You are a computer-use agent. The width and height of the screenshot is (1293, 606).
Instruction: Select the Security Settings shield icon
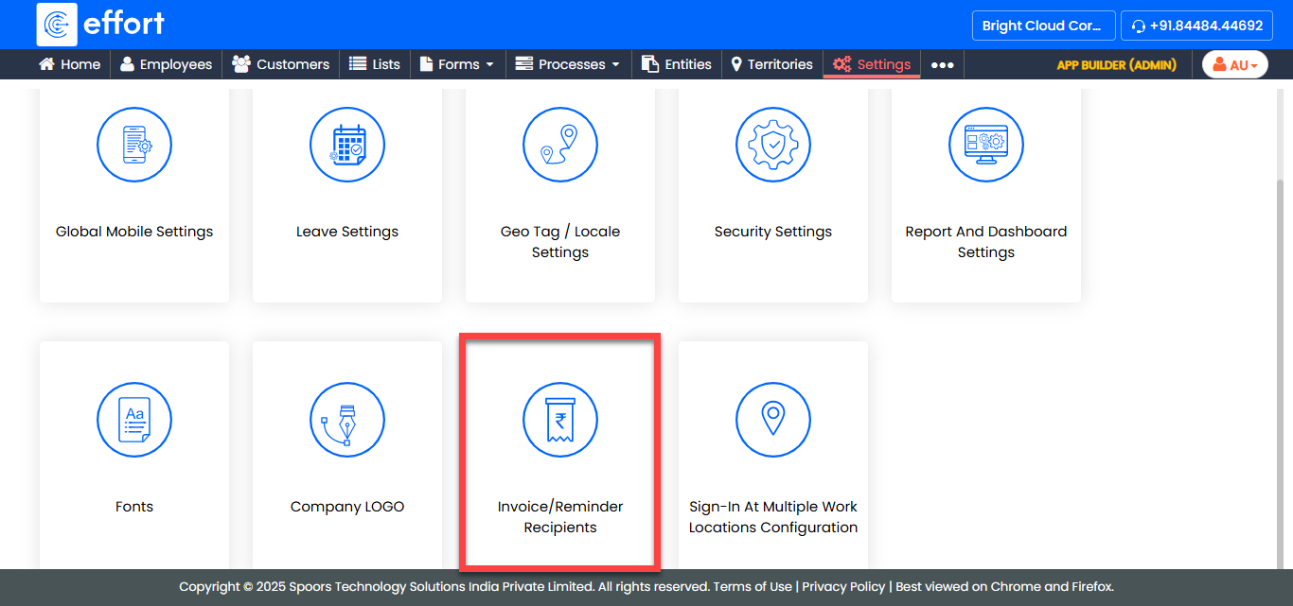[773, 145]
